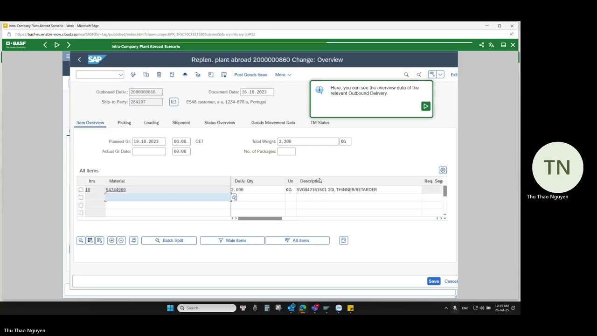Click the delete item minus circle icon
This screenshot has width=597, height=336.
point(121,240)
